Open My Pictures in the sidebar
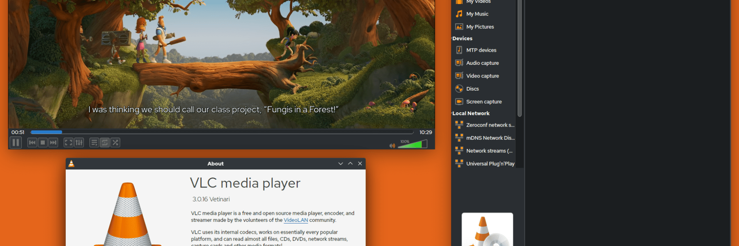 point(480,27)
